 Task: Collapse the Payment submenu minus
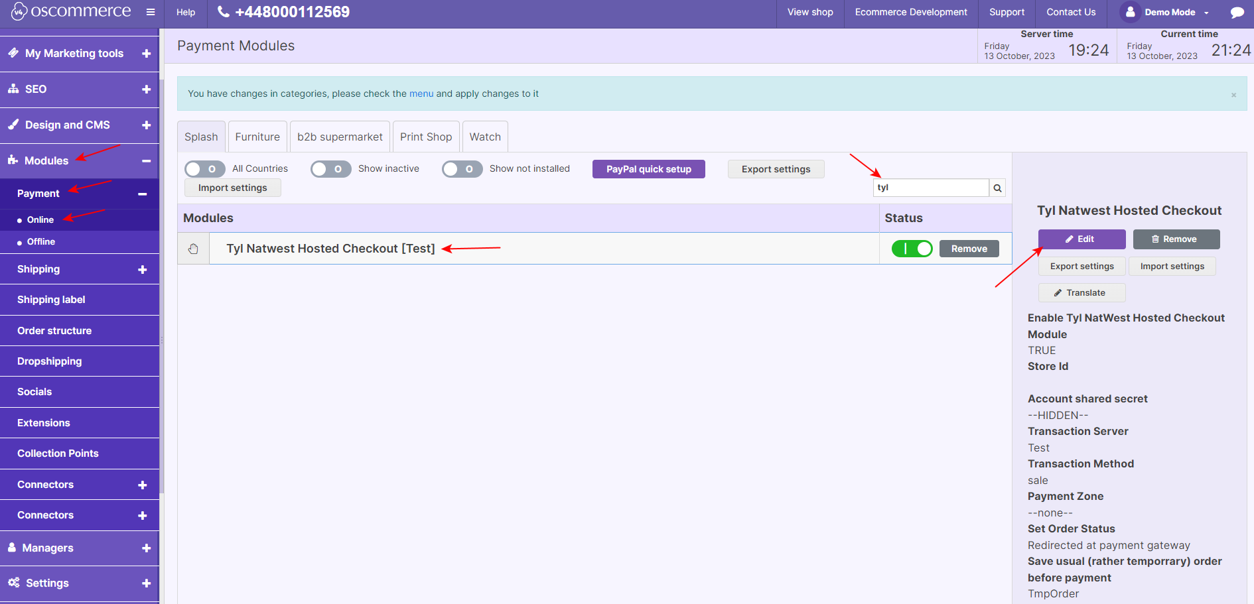tap(143, 194)
